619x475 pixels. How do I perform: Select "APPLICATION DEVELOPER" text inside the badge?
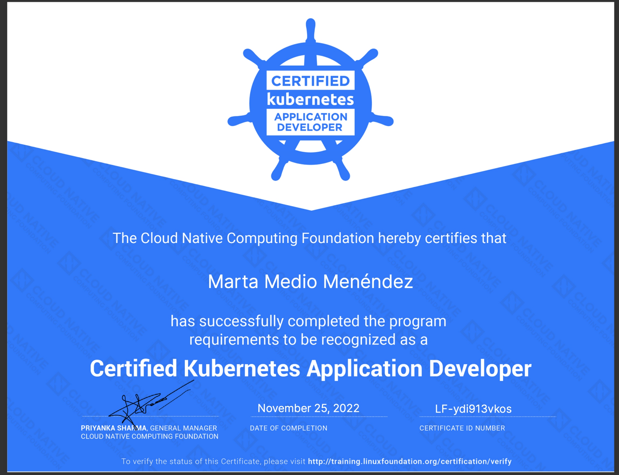[311, 122]
